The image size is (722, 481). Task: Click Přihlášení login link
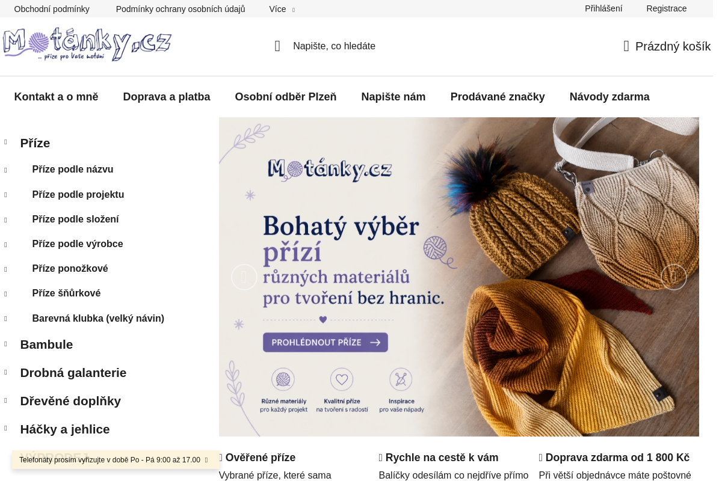603,8
